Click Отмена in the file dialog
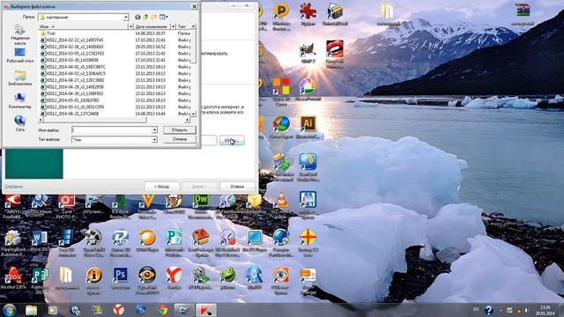564x317 pixels. [x=180, y=139]
